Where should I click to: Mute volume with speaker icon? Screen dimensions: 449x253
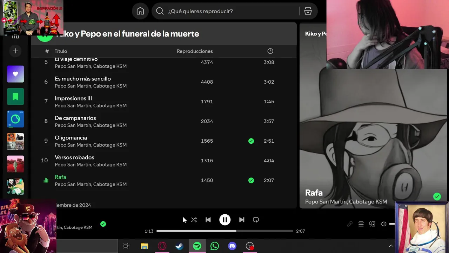pyautogui.click(x=383, y=224)
